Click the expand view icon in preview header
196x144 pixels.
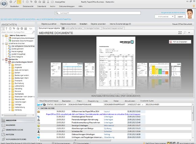tap(180, 33)
